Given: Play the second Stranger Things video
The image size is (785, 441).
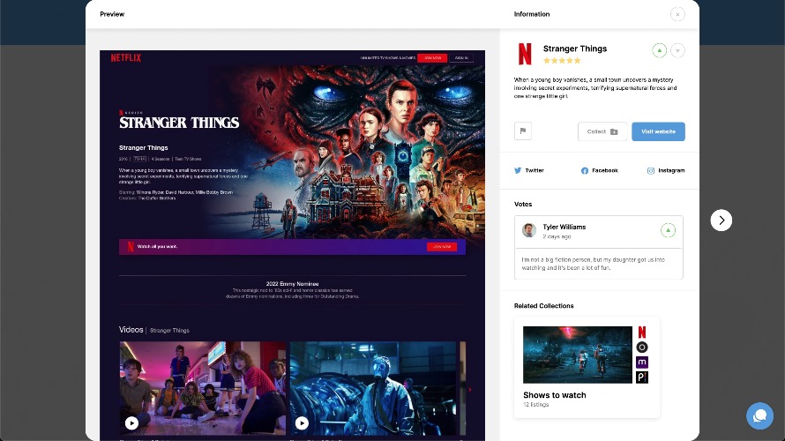Looking at the screenshot, I should coord(302,423).
